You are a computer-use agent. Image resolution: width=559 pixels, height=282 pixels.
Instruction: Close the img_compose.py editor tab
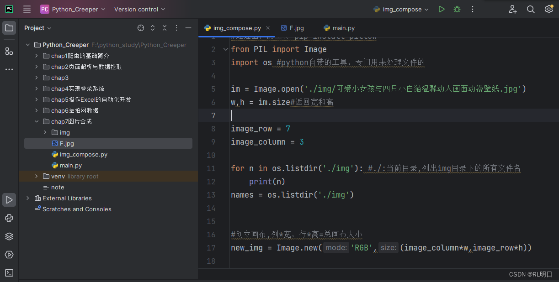coord(268,27)
